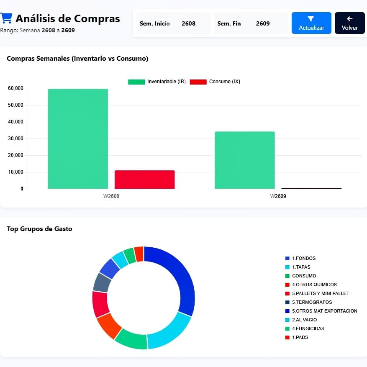
Task: Toggle 5.PALLETS Y MINI PALLET legend item
Action: tap(317, 293)
